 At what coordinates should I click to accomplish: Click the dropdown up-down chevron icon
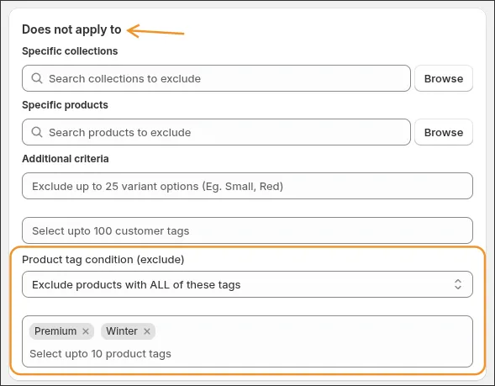point(458,284)
